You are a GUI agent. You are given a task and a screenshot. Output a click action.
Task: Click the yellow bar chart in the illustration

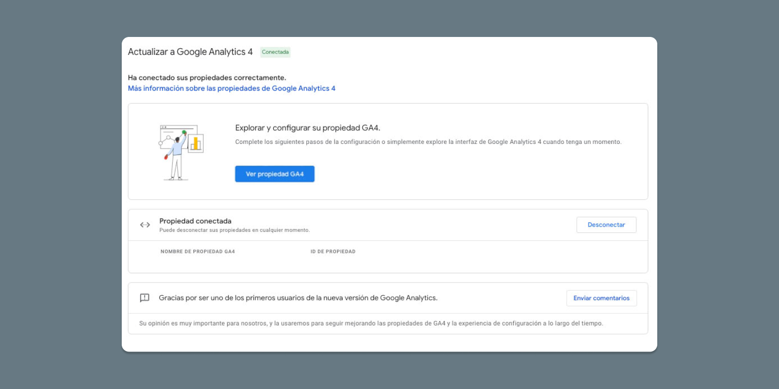196,143
